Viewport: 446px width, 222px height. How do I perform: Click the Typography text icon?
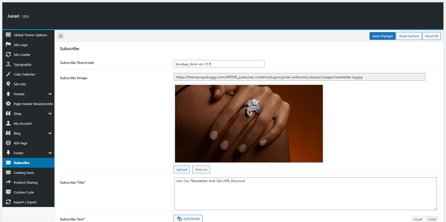point(8,64)
